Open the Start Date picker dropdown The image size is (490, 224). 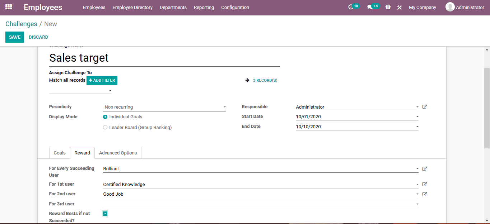tap(417, 116)
